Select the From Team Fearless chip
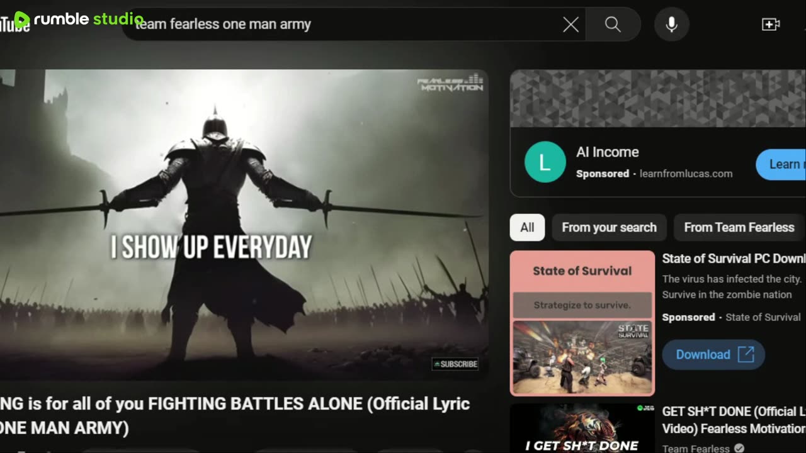Image resolution: width=806 pixels, height=453 pixels. 739,227
